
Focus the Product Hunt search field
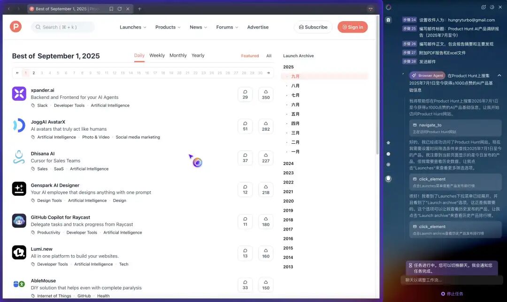tap(63, 27)
